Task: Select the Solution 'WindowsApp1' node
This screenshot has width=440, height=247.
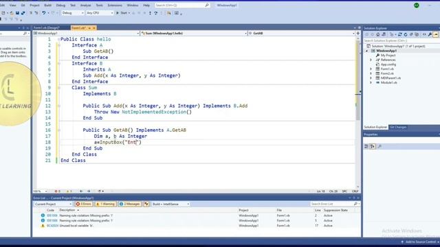Action: (398, 46)
